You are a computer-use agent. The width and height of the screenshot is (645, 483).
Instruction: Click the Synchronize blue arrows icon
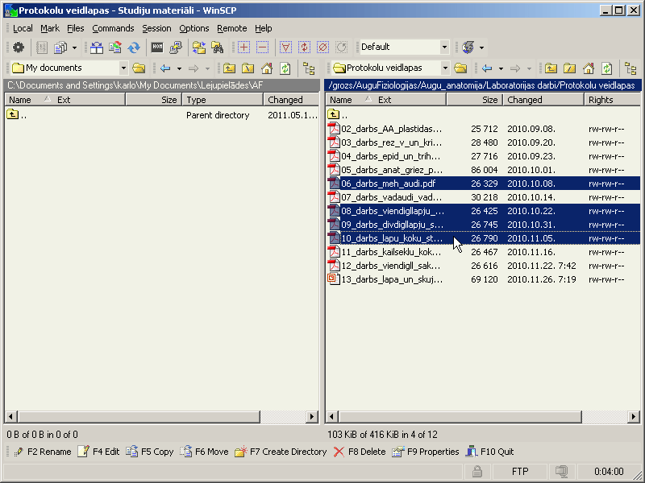point(134,47)
